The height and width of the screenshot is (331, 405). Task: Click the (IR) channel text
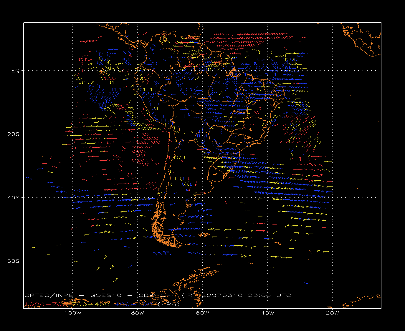point(189,295)
